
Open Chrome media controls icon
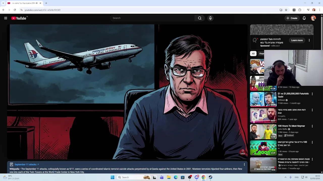pos(308,10)
